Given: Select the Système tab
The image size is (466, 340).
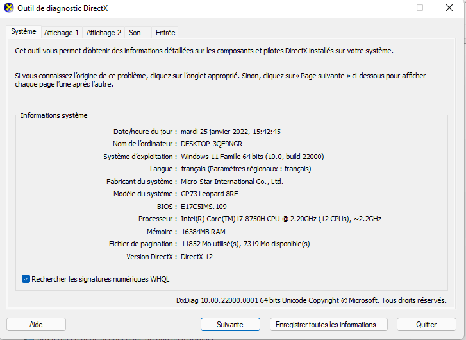Looking at the screenshot, I should click(x=24, y=31).
